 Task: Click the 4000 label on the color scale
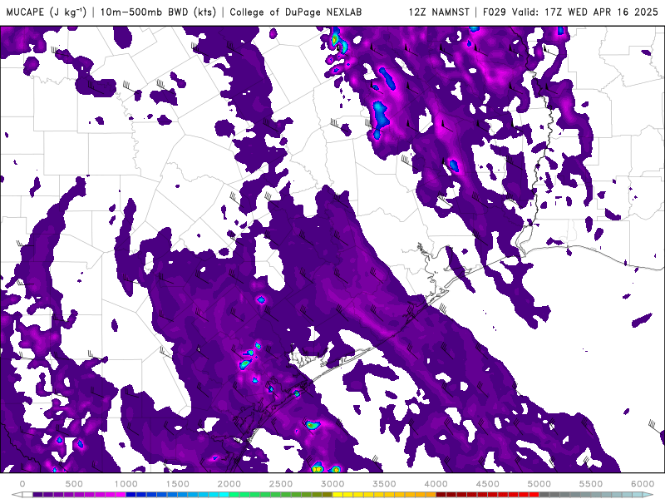(436, 484)
